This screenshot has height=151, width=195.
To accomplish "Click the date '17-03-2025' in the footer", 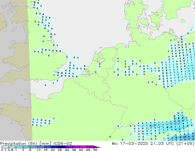I will (x=134, y=144).
